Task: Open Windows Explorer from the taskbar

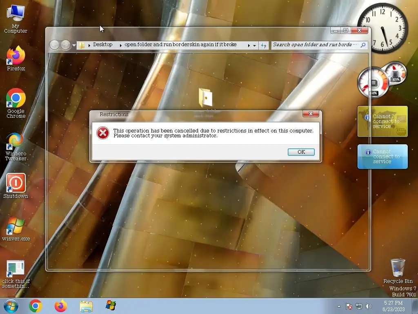Action: [x=86, y=306]
